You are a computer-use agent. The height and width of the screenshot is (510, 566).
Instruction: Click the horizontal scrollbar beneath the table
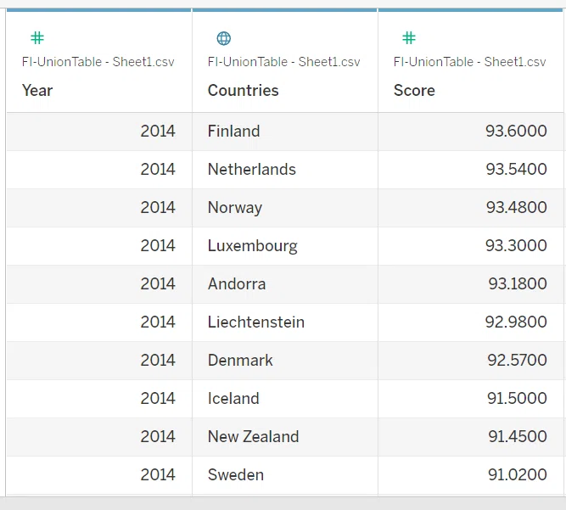point(283,503)
